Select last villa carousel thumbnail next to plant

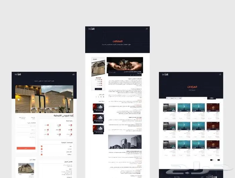pos(55,110)
